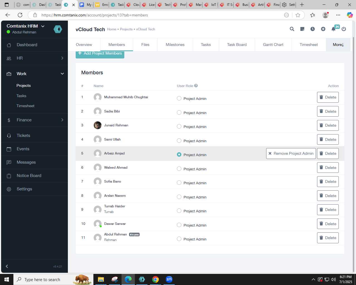
Task: Click the collapse sidebar arrow icon
Action: click(x=7, y=266)
